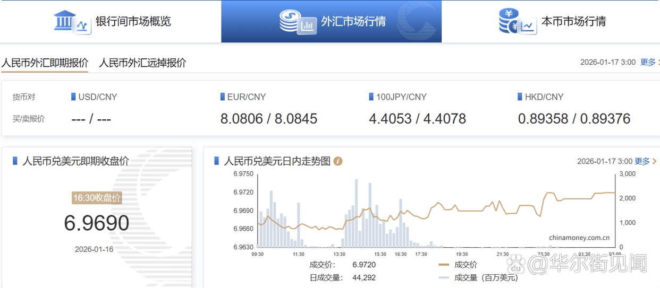The height and width of the screenshot is (288, 660).
Task: Click the blue marker next to HKD/CNY
Action: click(x=520, y=97)
